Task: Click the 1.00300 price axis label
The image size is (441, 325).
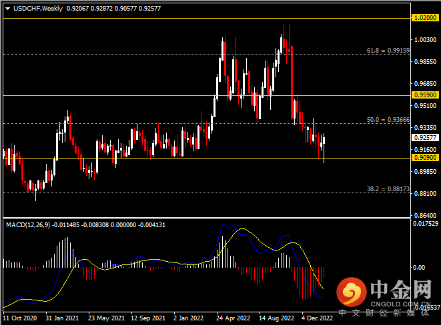Action: pyautogui.click(x=424, y=40)
